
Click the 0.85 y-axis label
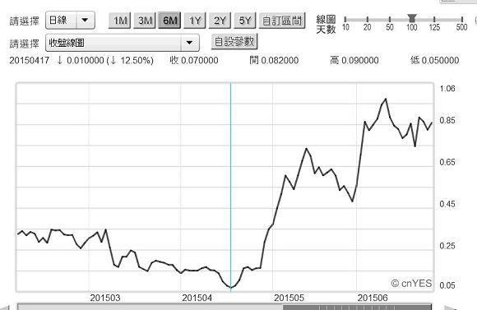point(447,121)
